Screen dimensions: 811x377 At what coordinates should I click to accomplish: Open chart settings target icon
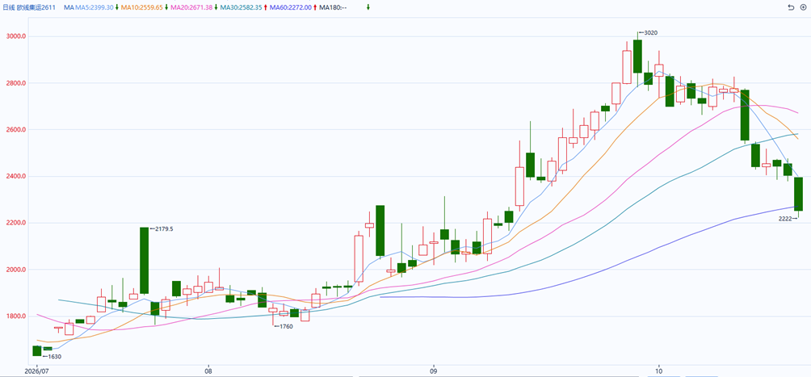[x=803, y=7]
